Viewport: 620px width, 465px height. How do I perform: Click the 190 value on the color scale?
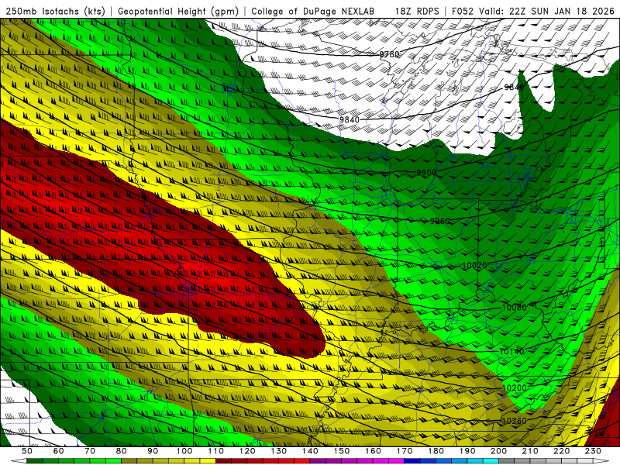(x=467, y=451)
